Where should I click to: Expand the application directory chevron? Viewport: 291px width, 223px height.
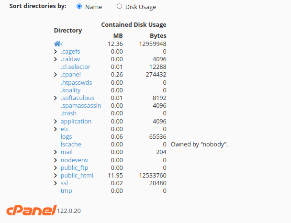pos(56,122)
